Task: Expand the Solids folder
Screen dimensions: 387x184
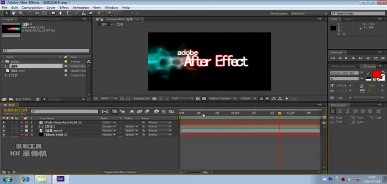Action: [x=3, y=61]
